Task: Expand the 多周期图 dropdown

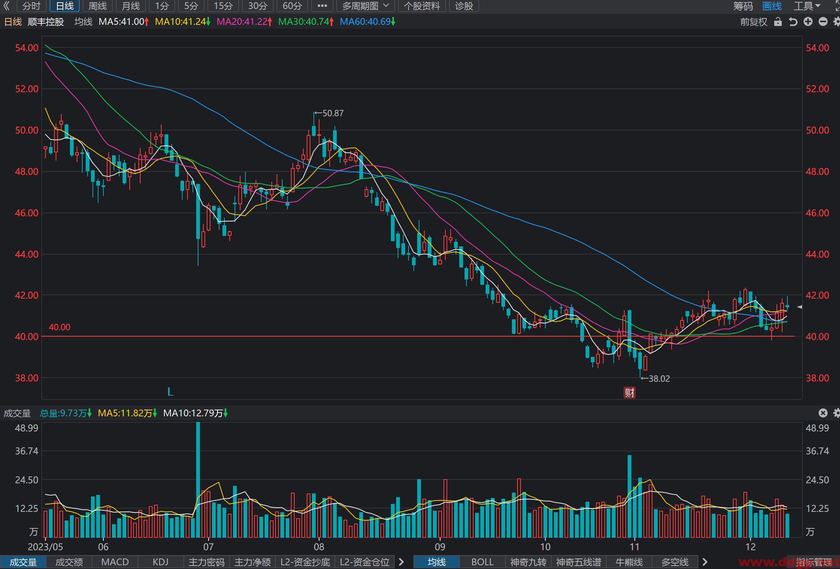Action: click(x=365, y=6)
